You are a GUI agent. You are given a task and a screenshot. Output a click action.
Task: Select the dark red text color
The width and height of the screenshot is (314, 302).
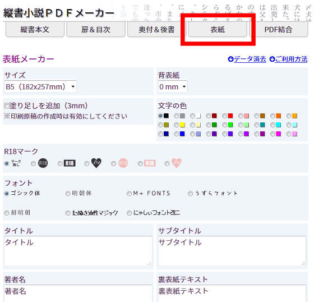click(x=209, y=116)
